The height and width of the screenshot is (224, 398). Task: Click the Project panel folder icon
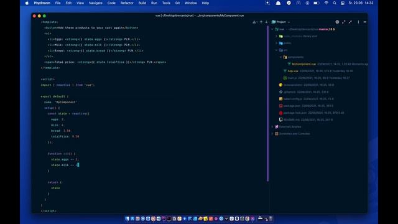274,22
